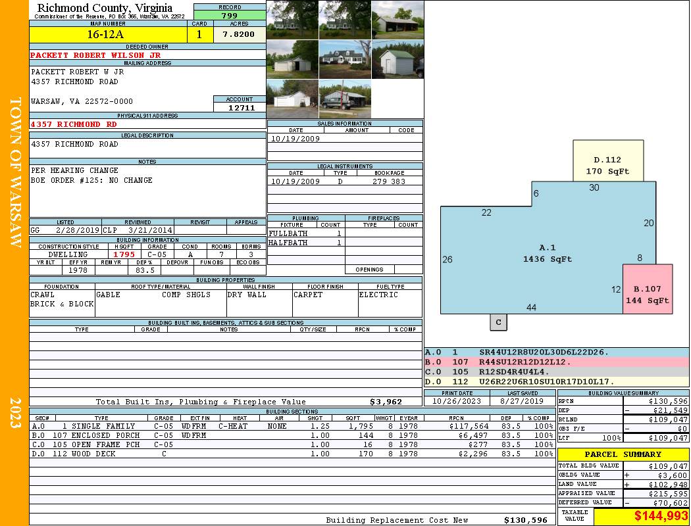Image resolution: width=691 pixels, height=526 pixels.
Task: Click the building section row 112 WOOD DECK
Action: (292, 454)
